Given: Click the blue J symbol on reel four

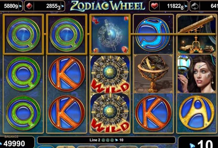Looking at the screenshot, I should 153,34.
